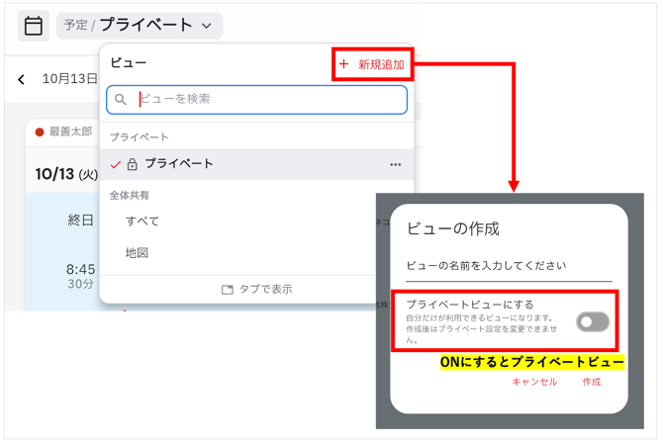Click the 全体共有 section heading
Viewport: 663px width, 444px height.
point(130,195)
